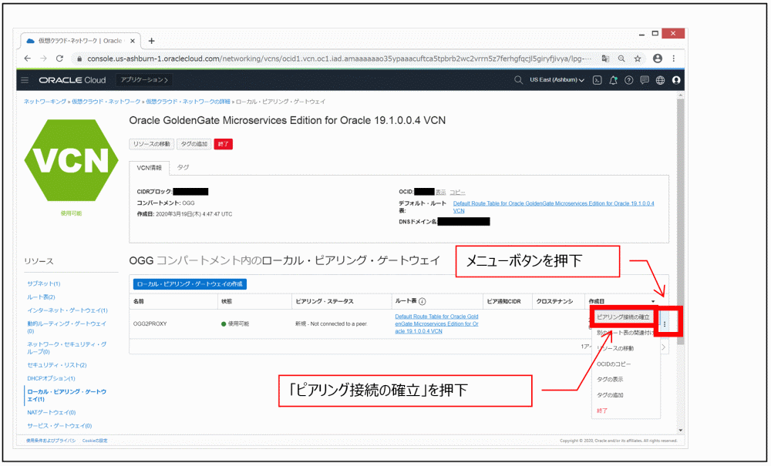Open インターネット・ゲートウェイ(1) resource

tap(67, 310)
